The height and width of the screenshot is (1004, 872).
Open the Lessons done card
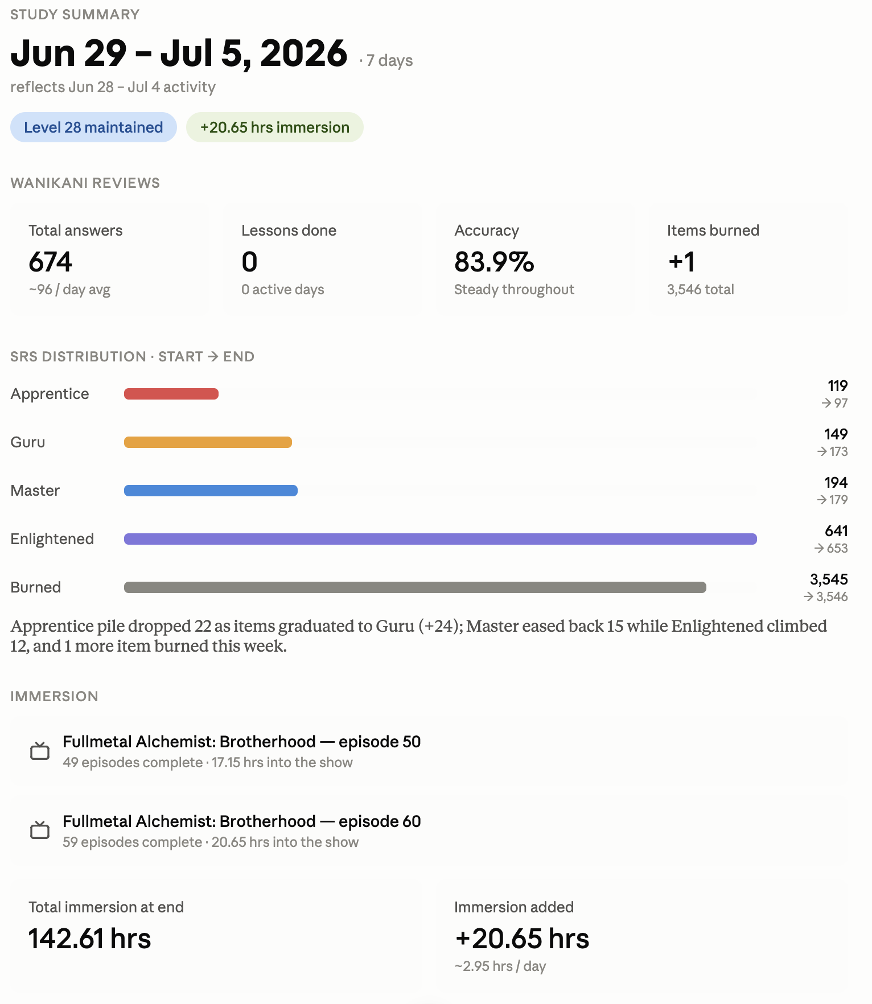pyautogui.click(x=323, y=260)
